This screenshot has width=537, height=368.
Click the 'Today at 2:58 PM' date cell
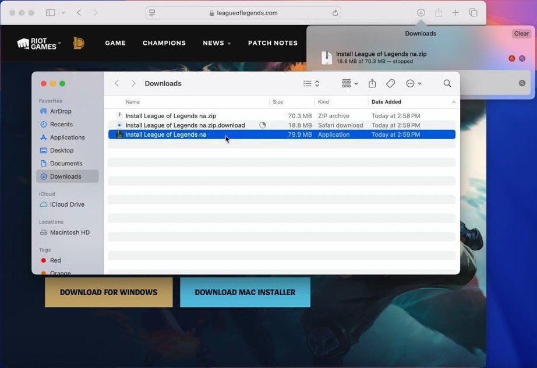pos(396,116)
